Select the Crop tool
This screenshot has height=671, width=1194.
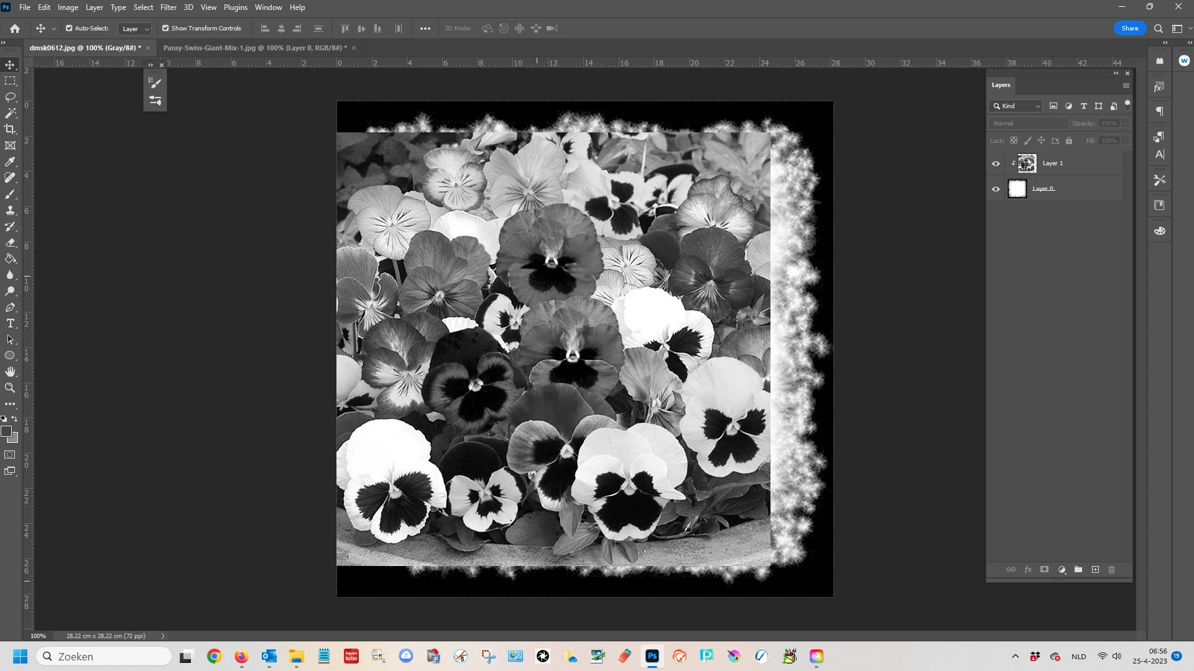pos(10,129)
